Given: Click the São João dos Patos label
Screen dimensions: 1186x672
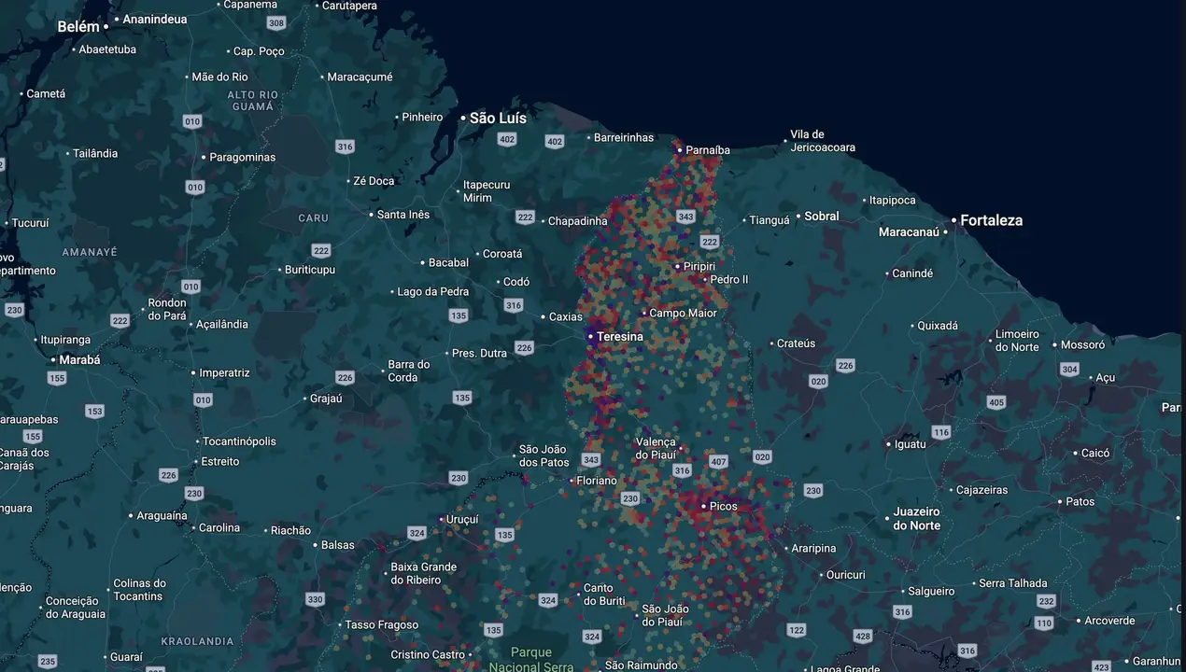Looking at the screenshot, I should [x=544, y=456].
